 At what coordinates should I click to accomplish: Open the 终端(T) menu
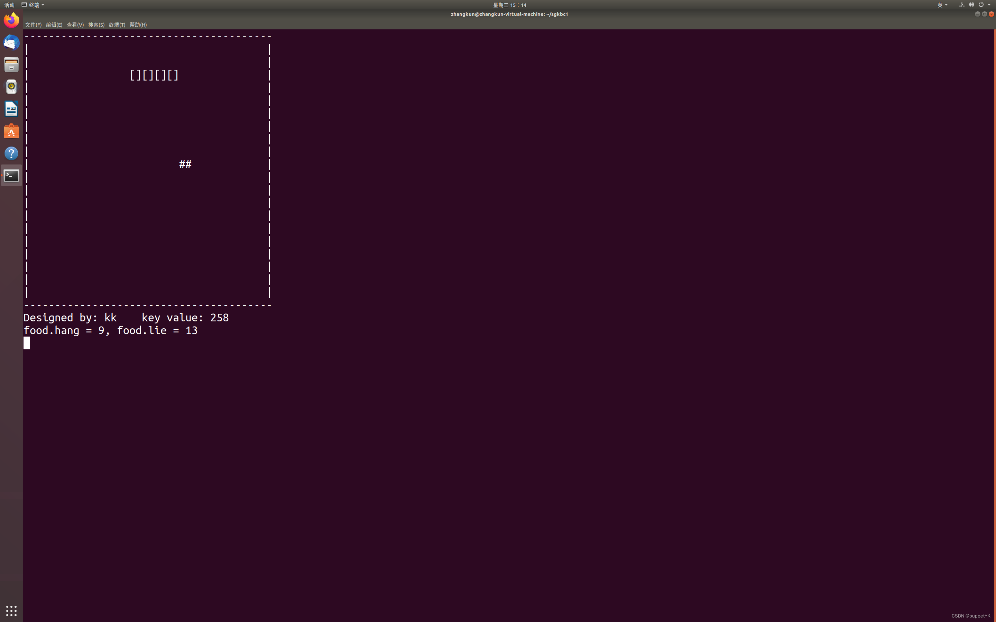tap(117, 25)
